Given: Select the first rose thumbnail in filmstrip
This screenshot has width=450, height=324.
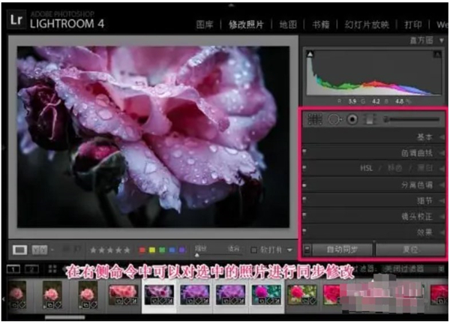Looking at the screenshot, I should pyautogui.click(x=16, y=294).
